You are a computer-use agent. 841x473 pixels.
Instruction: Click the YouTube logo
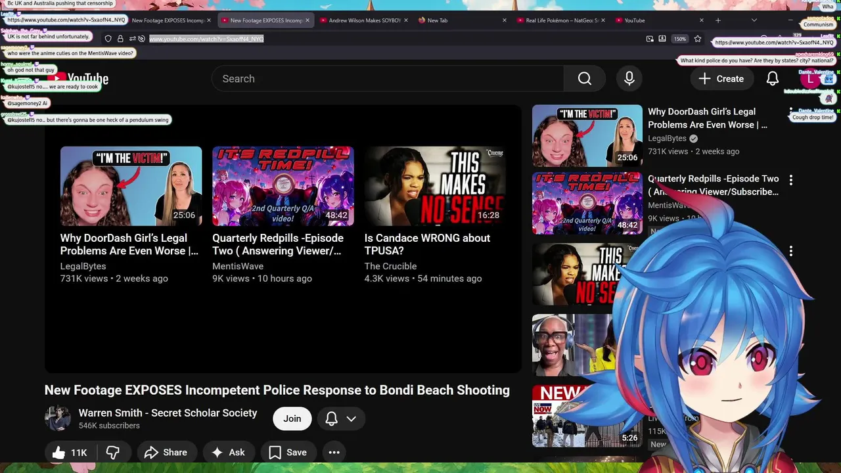(x=78, y=79)
